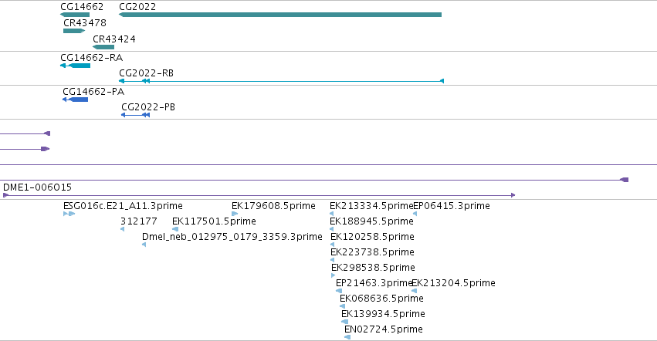
Task: Open the CG2022 gene label
Action: [137, 7]
